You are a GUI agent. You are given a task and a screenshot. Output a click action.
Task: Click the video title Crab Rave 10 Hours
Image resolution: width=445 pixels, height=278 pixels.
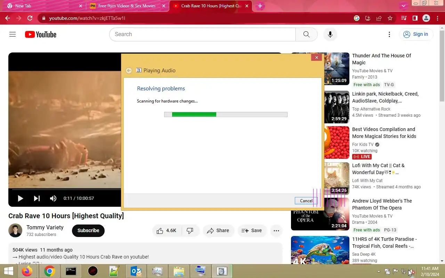66,216
